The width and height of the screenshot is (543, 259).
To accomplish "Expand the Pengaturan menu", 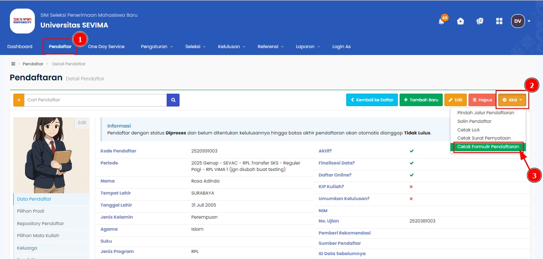I will 157,46.
